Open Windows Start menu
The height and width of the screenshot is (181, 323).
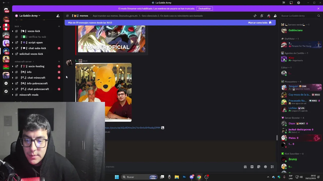point(117,177)
